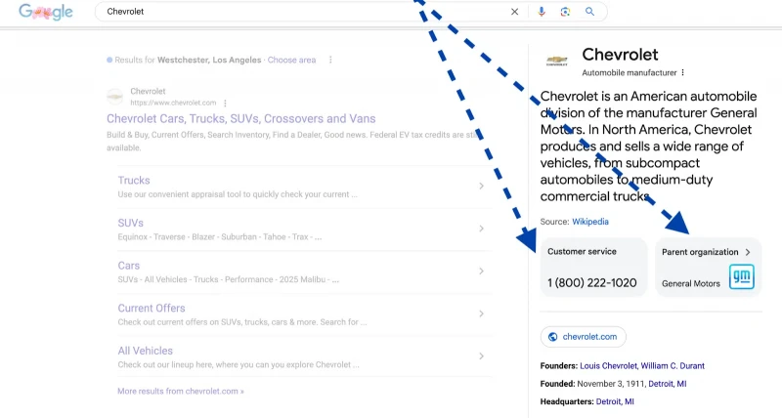Click Chevrolet bowtie logo in knowledge panel
Image resolution: width=782 pixels, height=418 pixels.
557,61
